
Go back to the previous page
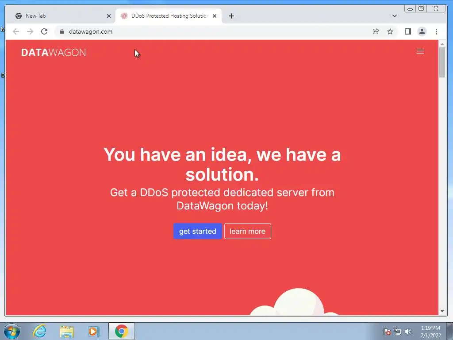click(x=16, y=31)
